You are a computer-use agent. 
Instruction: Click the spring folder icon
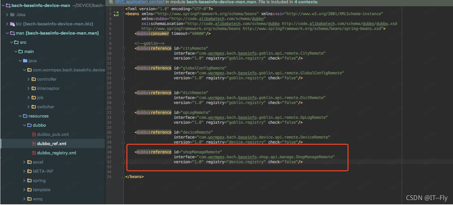click(29, 181)
